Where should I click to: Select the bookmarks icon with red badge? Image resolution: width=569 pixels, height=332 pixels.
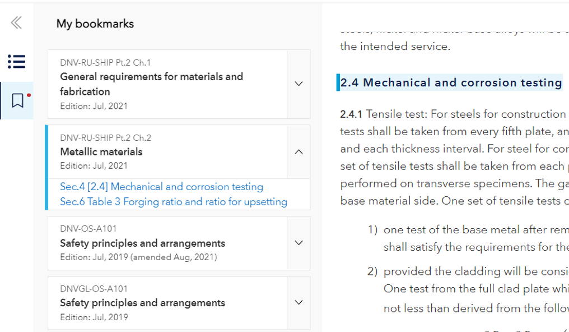point(16,100)
